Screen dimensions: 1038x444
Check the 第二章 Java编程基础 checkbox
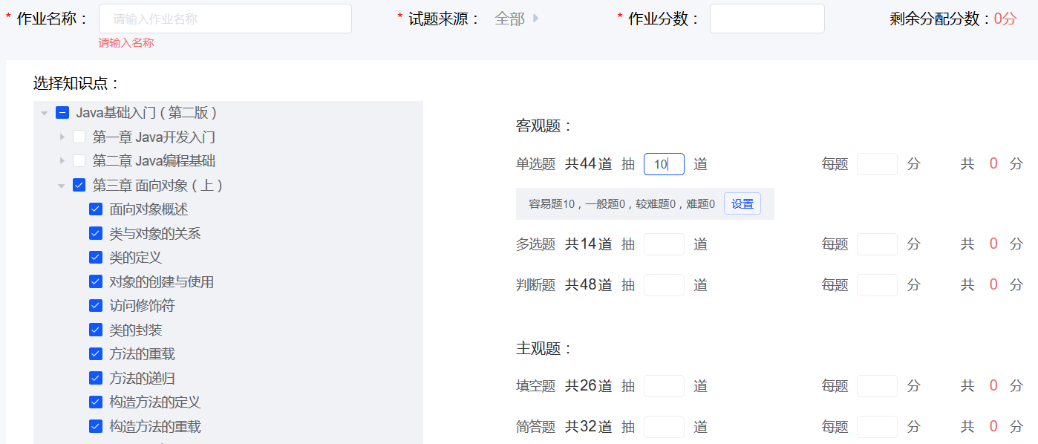click(x=79, y=161)
